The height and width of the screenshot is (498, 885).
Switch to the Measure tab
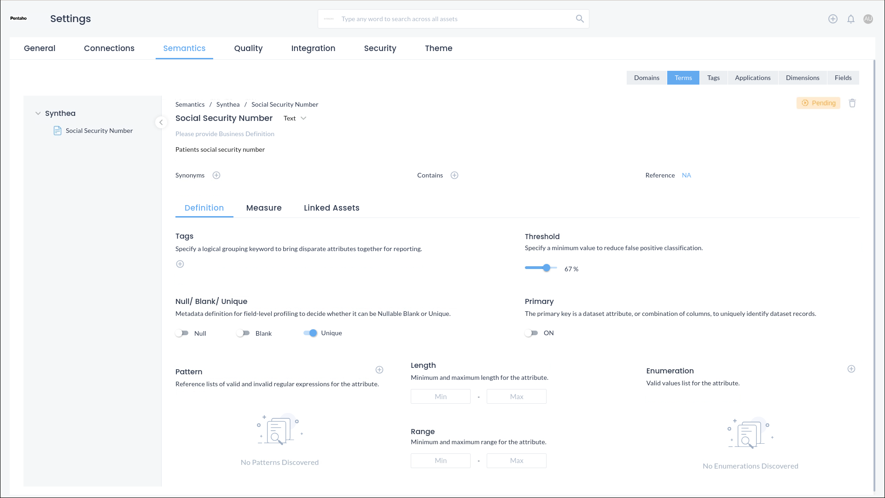point(264,208)
